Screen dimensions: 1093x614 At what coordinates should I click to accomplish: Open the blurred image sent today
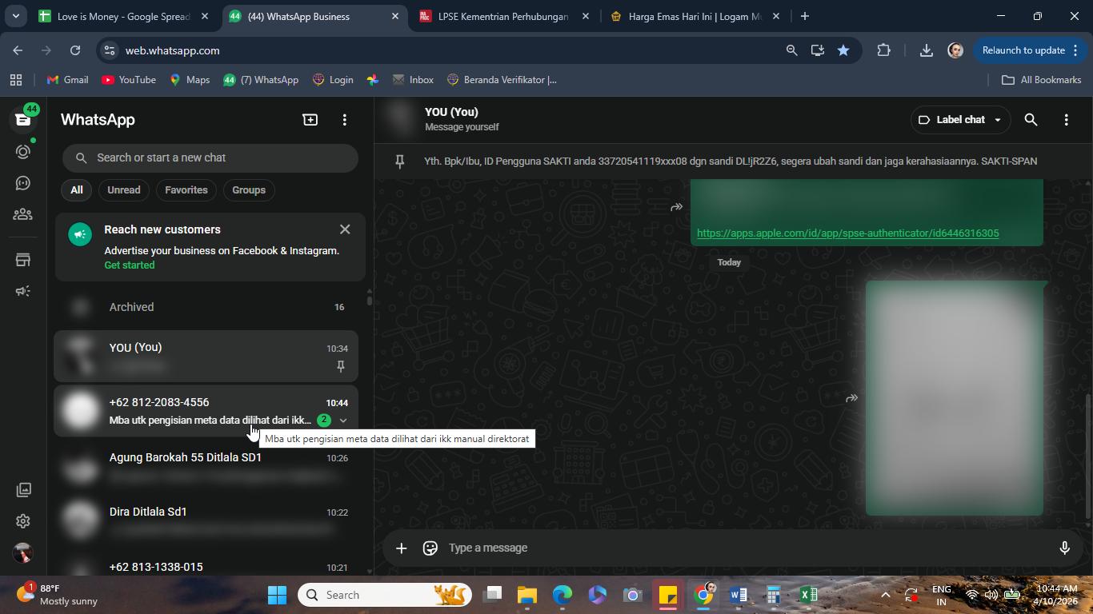coord(955,398)
